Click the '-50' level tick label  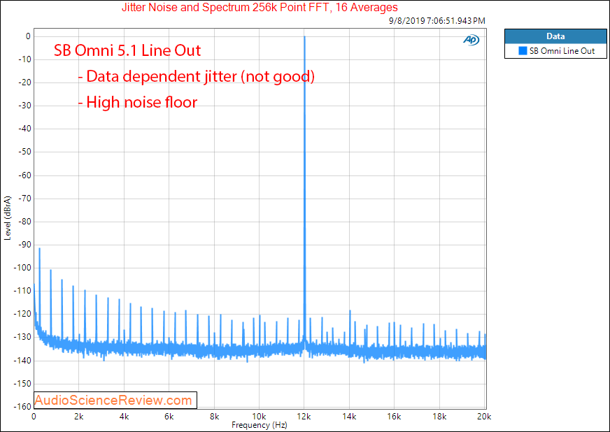click(x=24, y=152)
